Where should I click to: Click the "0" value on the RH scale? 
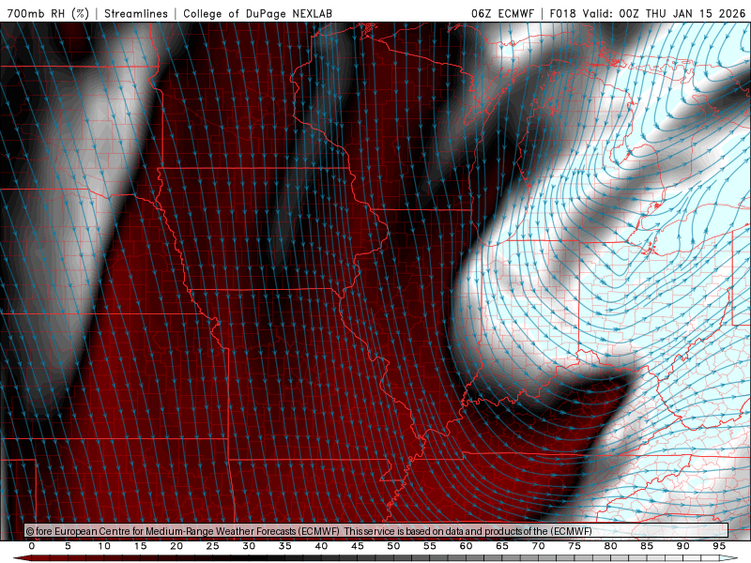coord(32,546)
